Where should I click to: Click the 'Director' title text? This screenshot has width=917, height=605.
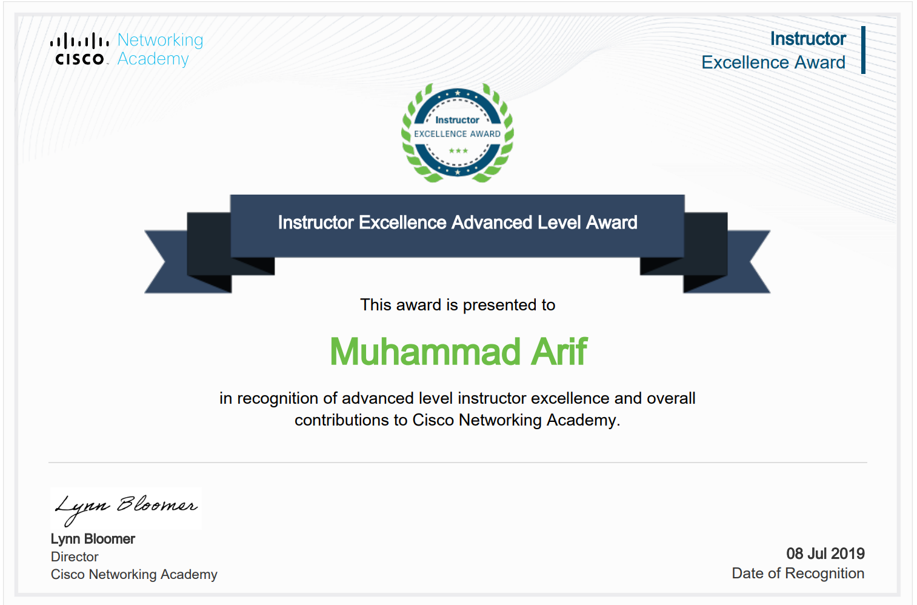pos(75,557)
